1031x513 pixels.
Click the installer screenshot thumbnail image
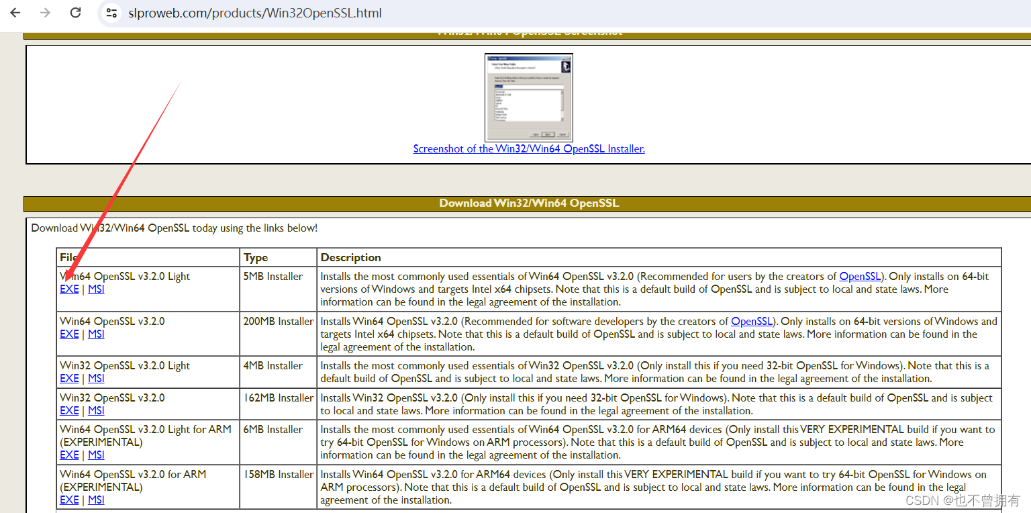(x=528, y=97)
